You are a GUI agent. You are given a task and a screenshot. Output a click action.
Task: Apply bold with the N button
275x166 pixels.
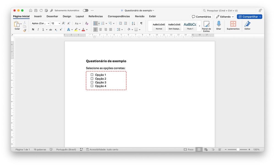pyautogui.click(x=33, y=30)
